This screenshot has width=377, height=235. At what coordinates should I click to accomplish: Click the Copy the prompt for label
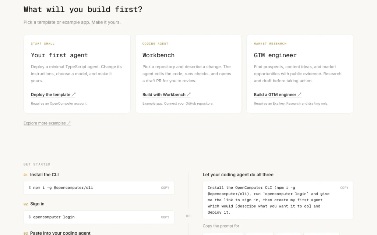[x=221, y=226]
